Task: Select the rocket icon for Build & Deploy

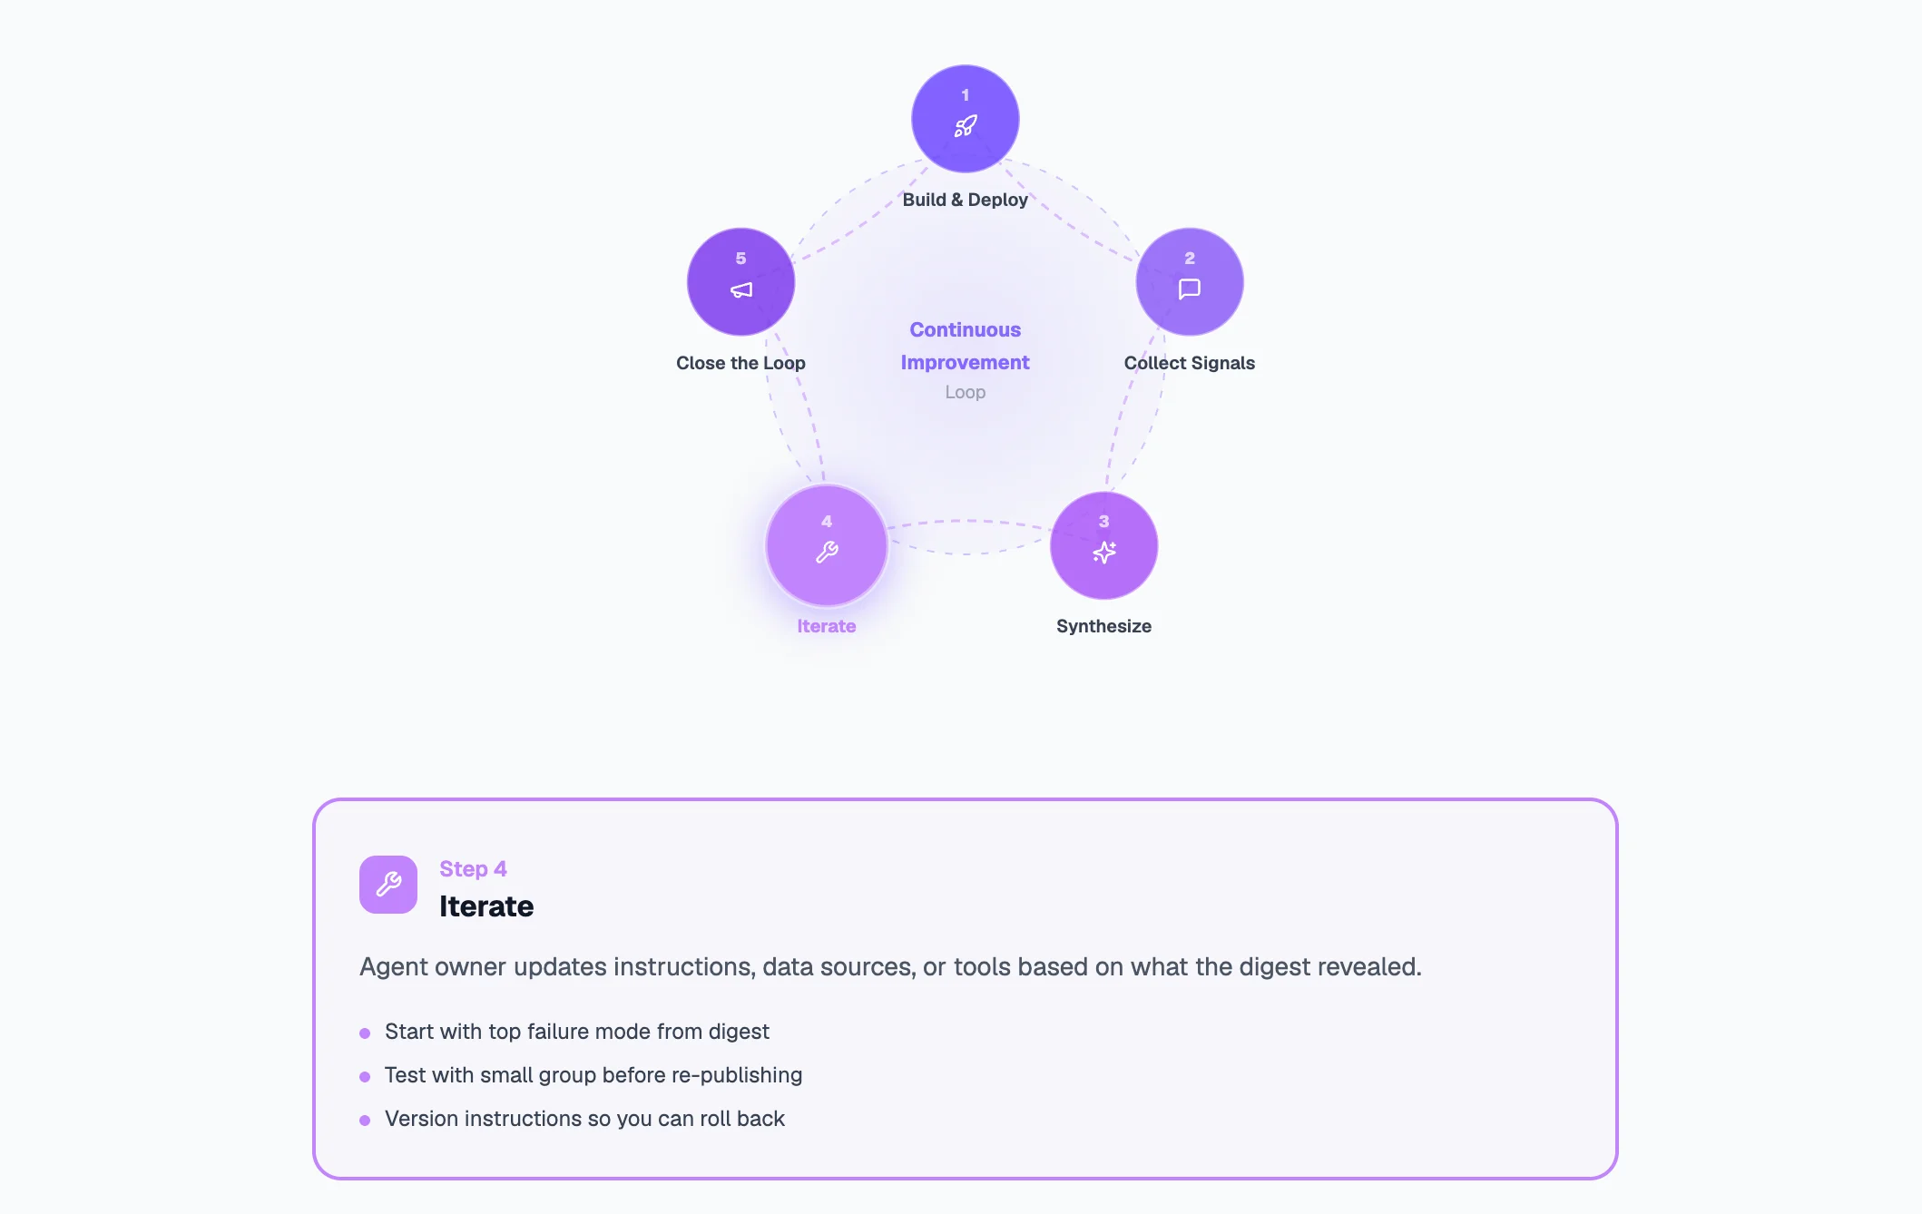Action: point(965,125)
